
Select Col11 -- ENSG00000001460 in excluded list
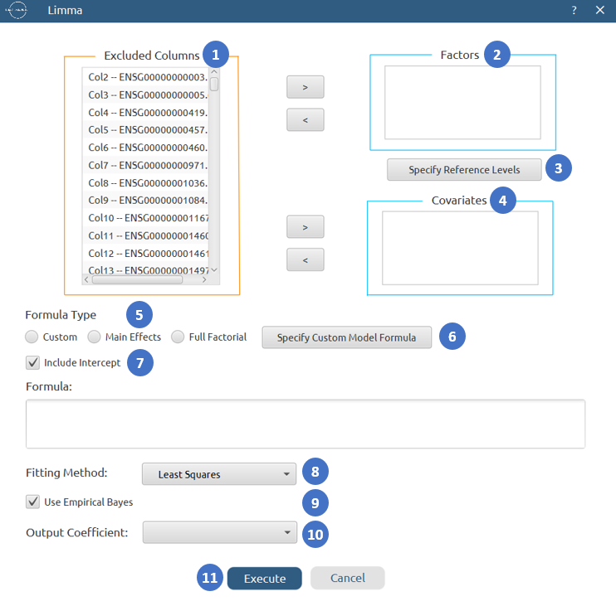(146, 235)
